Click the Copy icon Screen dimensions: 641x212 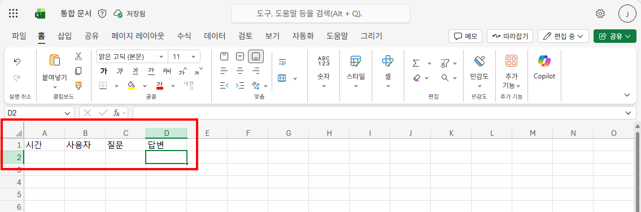79,71
